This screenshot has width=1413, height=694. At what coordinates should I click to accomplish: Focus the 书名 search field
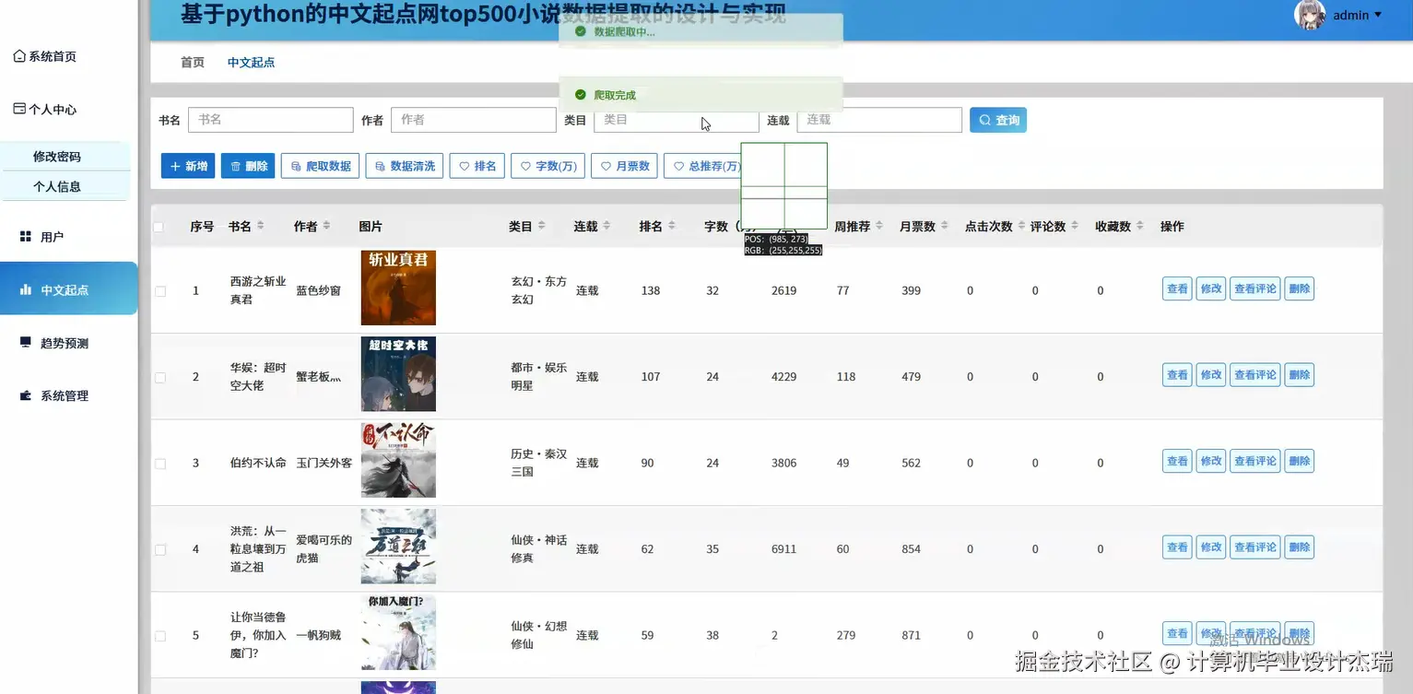271,120
